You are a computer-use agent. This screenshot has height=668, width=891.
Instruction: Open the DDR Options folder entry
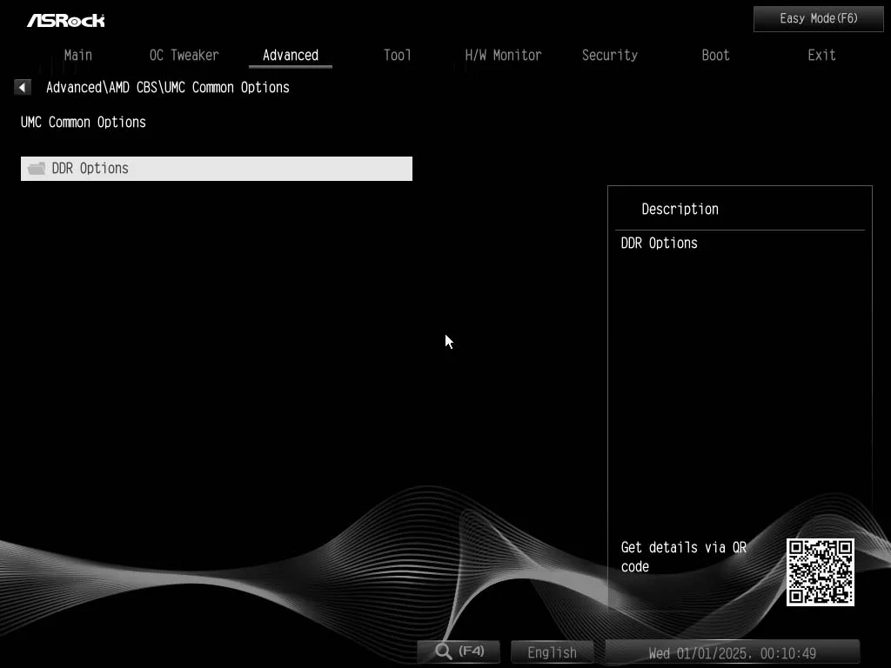point(217,169)
